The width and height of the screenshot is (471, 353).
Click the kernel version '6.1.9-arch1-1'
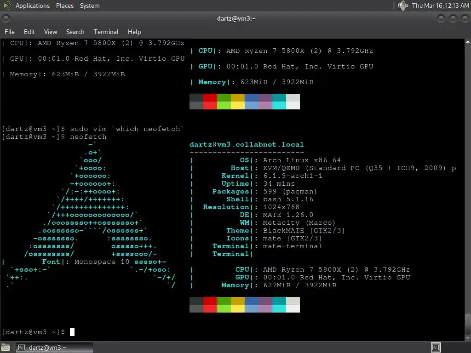pyautogui.click(x=293, y=176)
